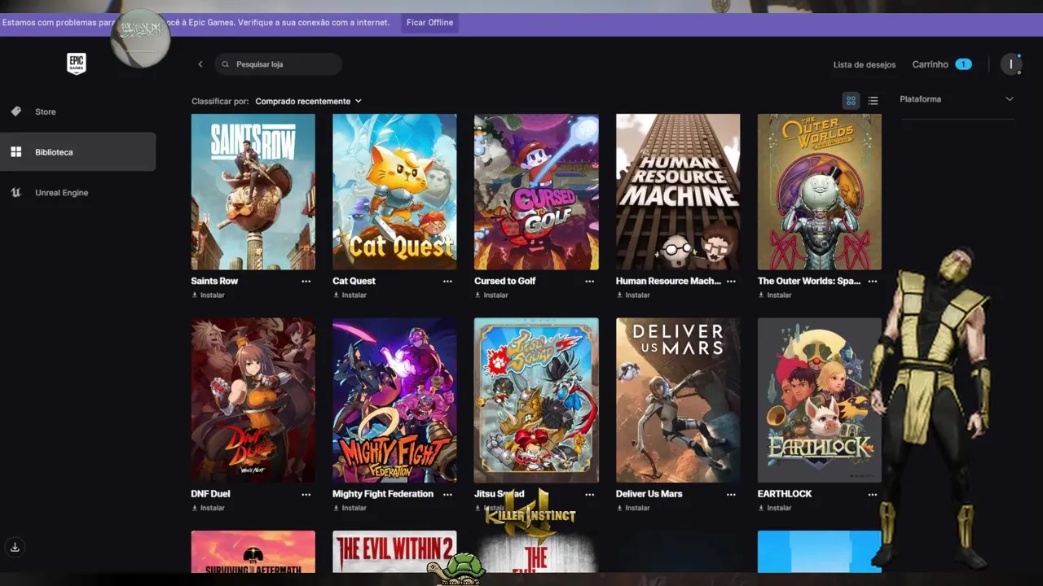Image resolution: width=1043 pixels, height=586 pixels.
Task: Open Lista de desejos
Action: click(865, 64)
